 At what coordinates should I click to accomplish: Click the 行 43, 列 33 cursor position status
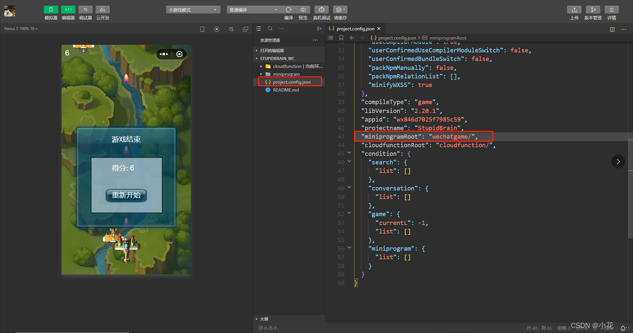coord(539,328)
